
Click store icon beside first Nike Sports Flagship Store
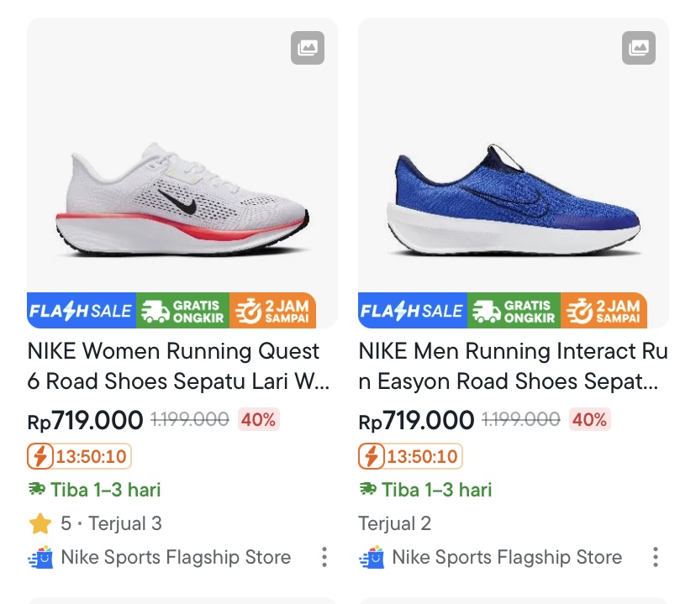click(40, 557)
